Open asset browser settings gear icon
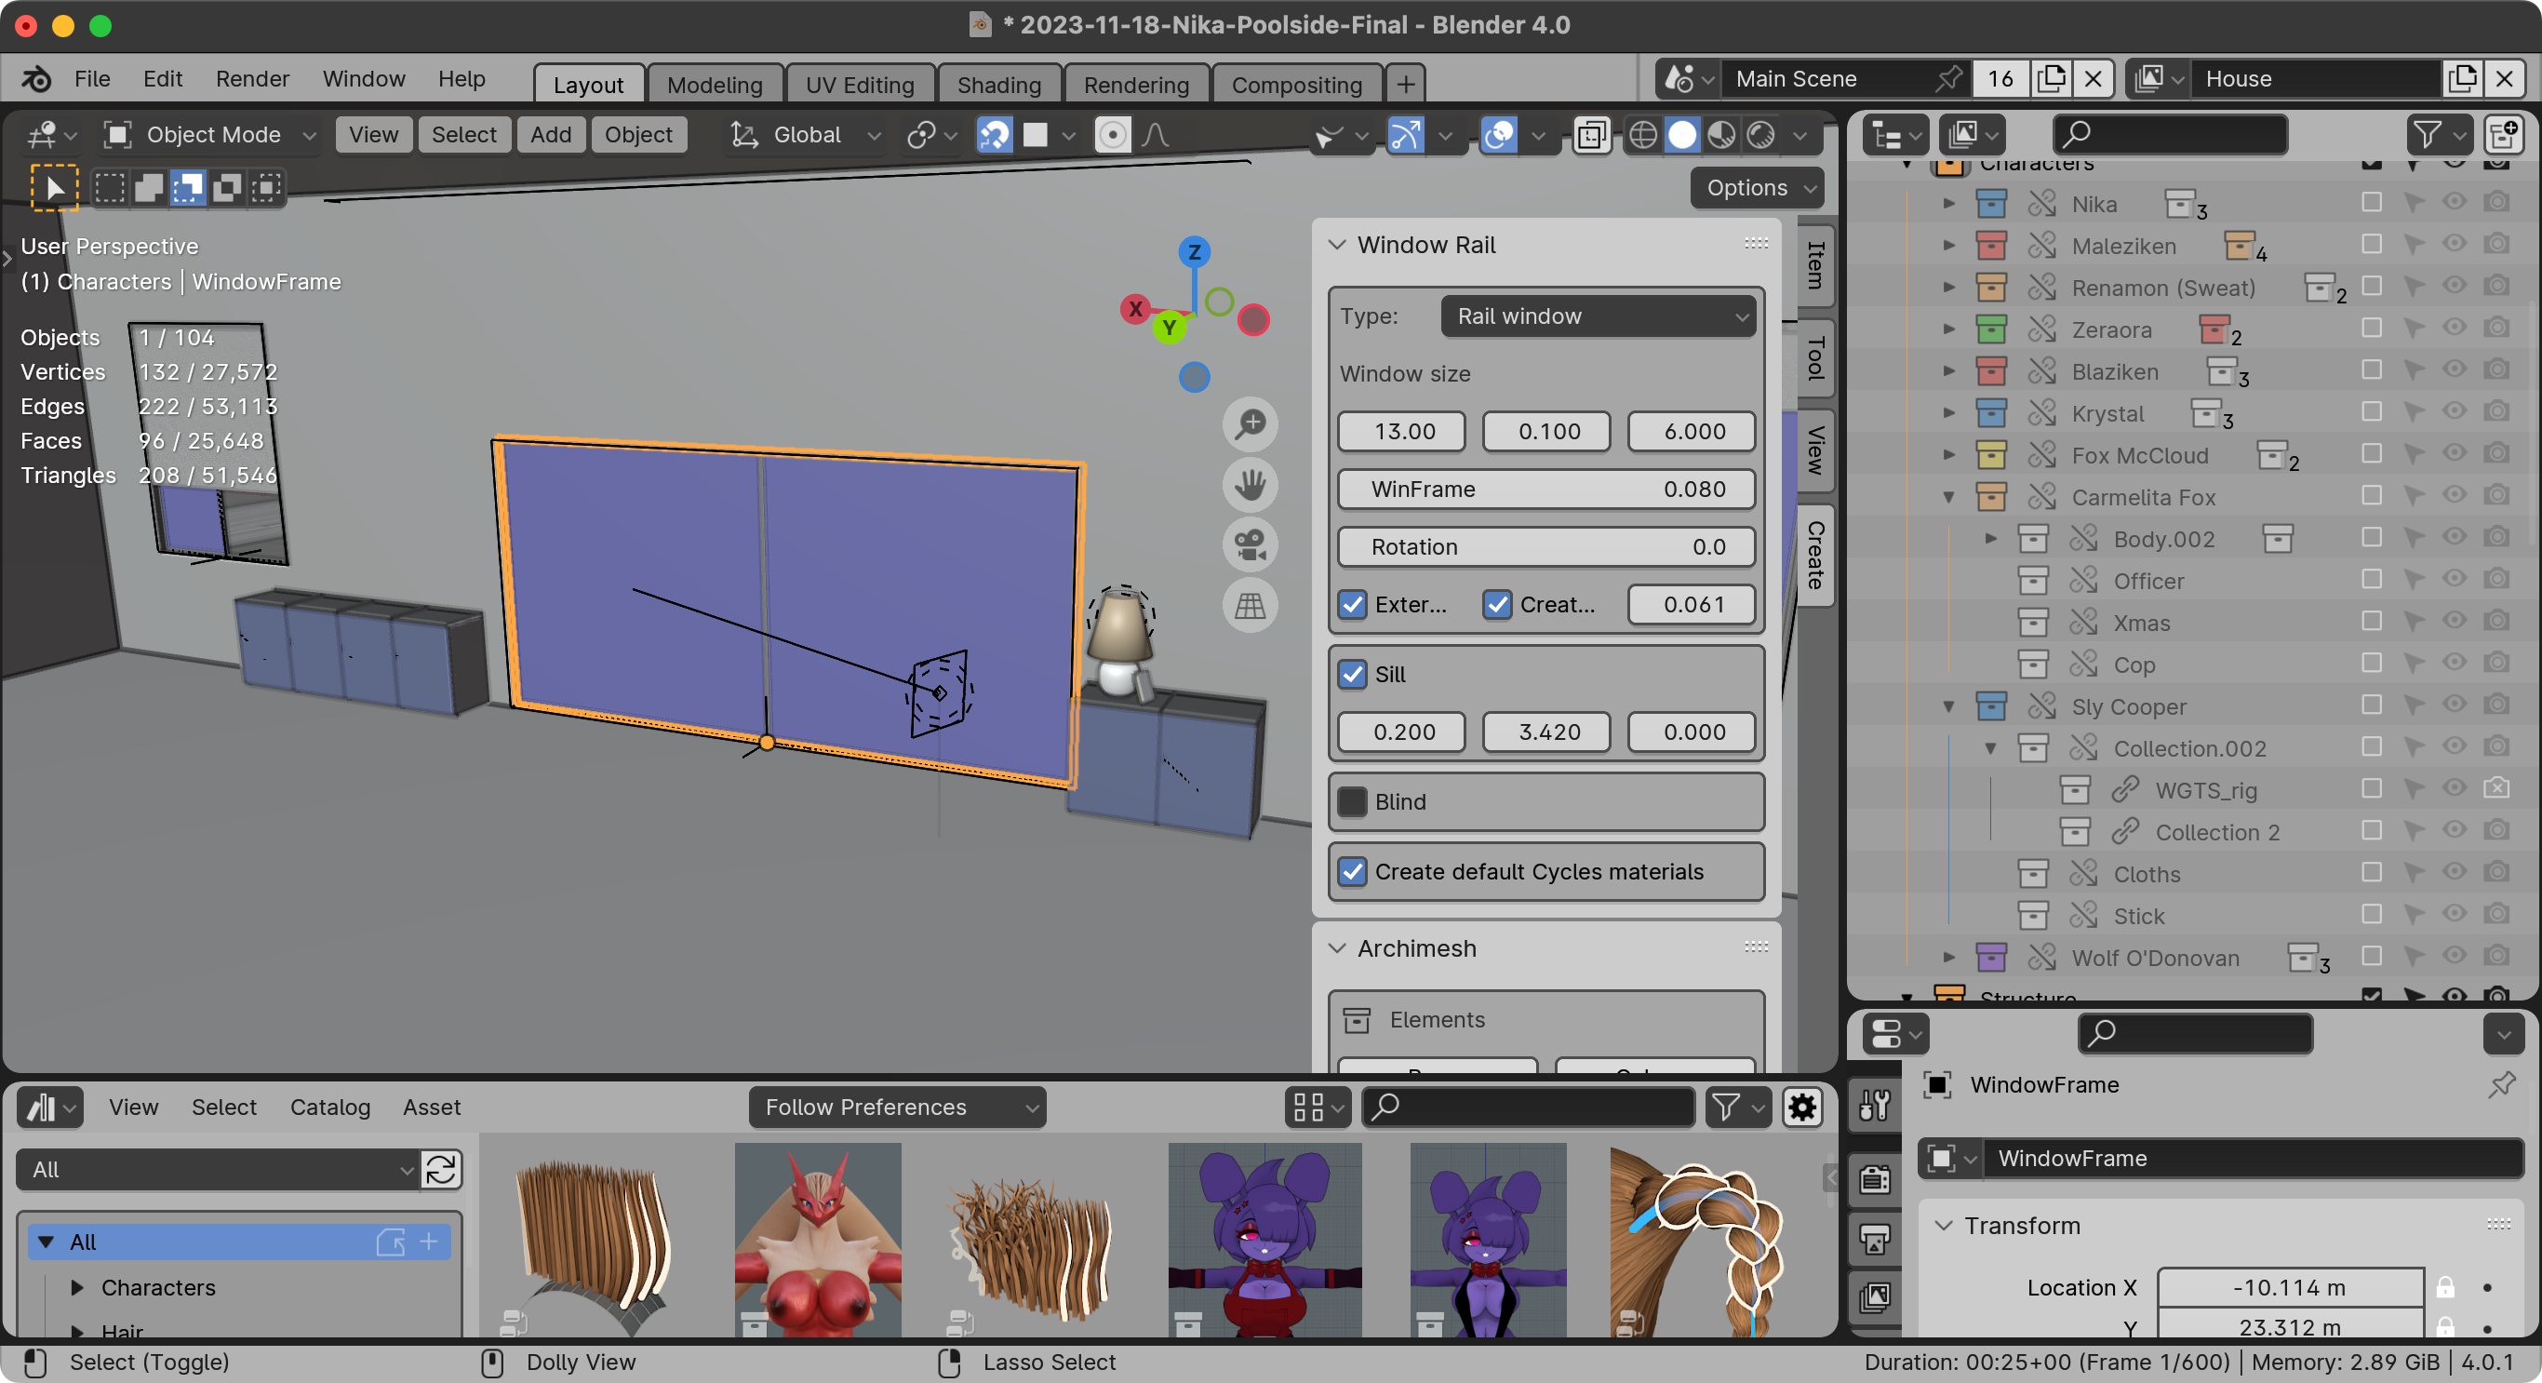This screenshot has height=1383, width=2542. click(x=1802, y=1108)
